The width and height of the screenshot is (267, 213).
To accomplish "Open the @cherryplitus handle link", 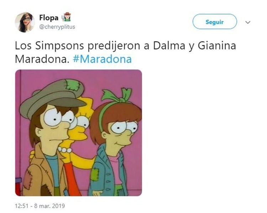I will 57,27.
